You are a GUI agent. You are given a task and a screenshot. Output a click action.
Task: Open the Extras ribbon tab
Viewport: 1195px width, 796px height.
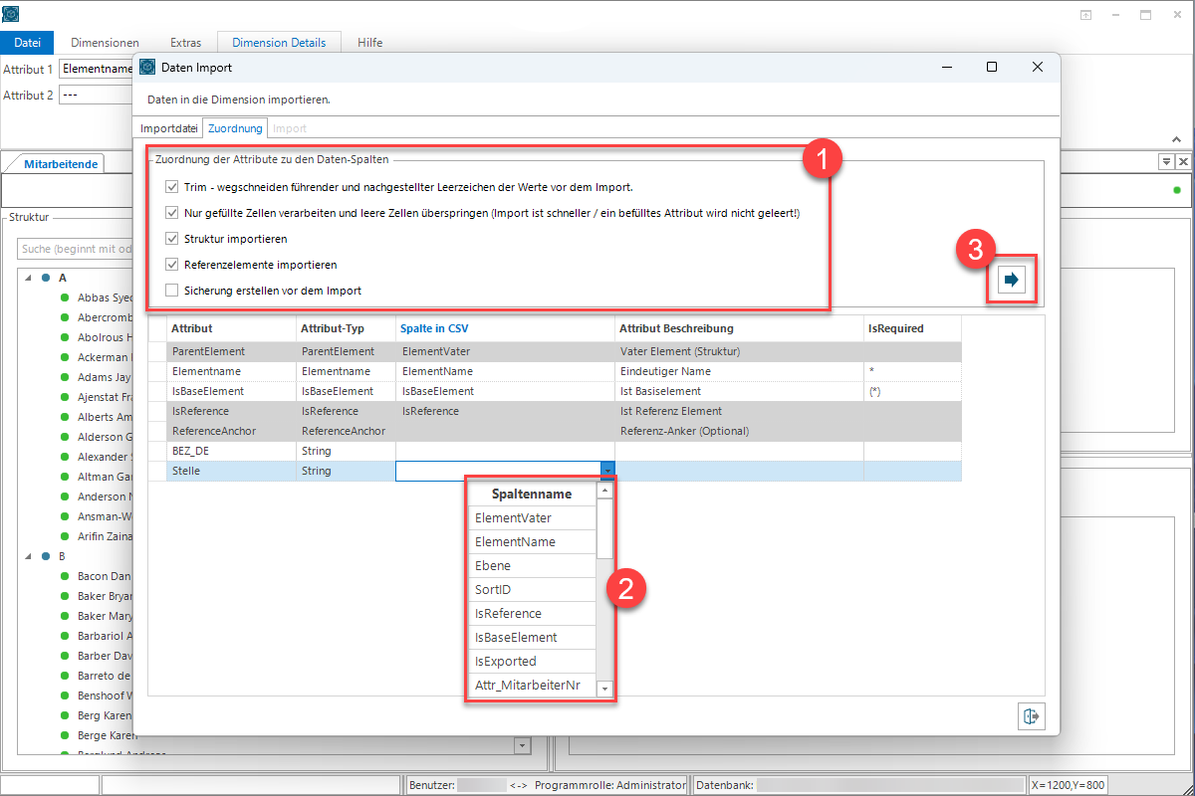[x=185, y=43]
